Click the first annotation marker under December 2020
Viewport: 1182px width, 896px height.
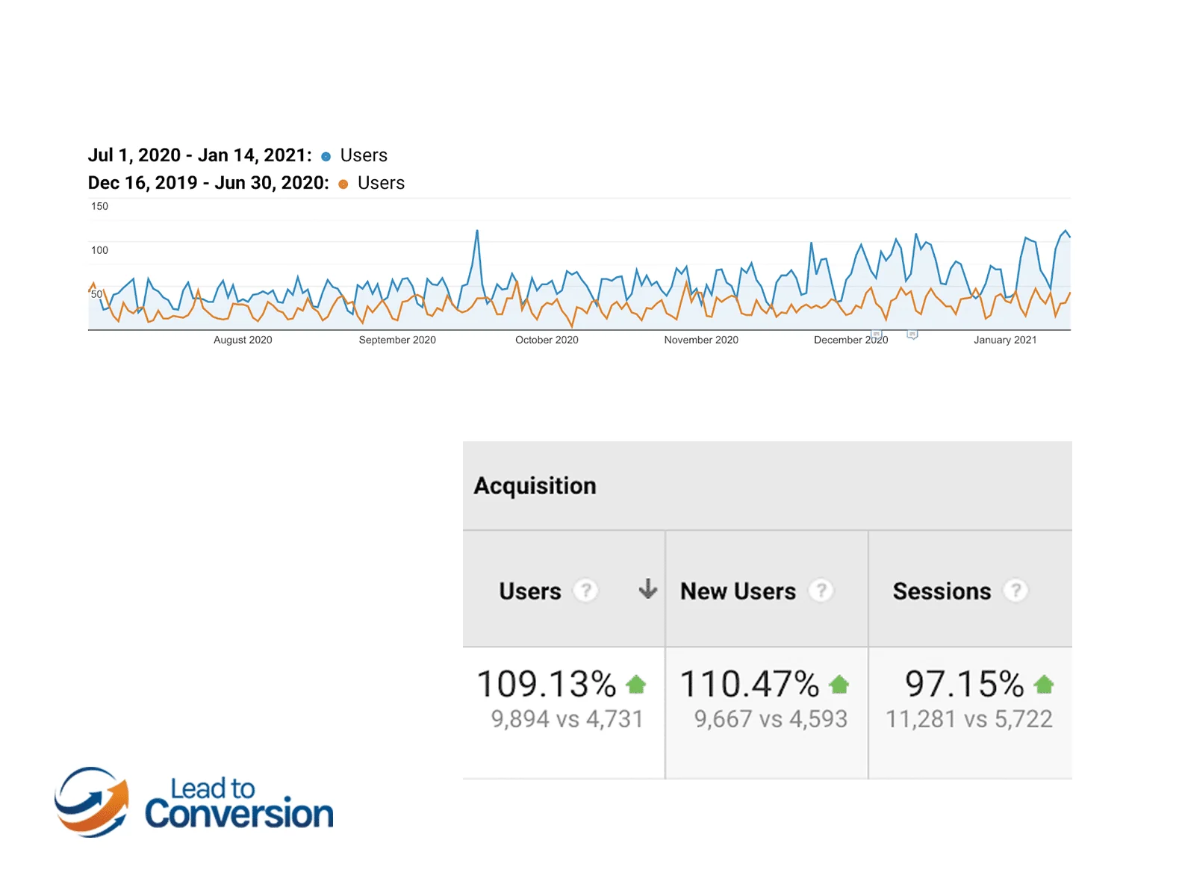(x=877, y=335)
